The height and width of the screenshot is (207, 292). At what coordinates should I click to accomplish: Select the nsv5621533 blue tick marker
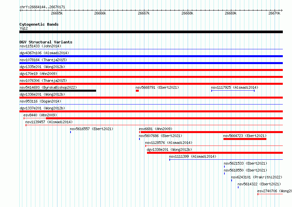224,167
